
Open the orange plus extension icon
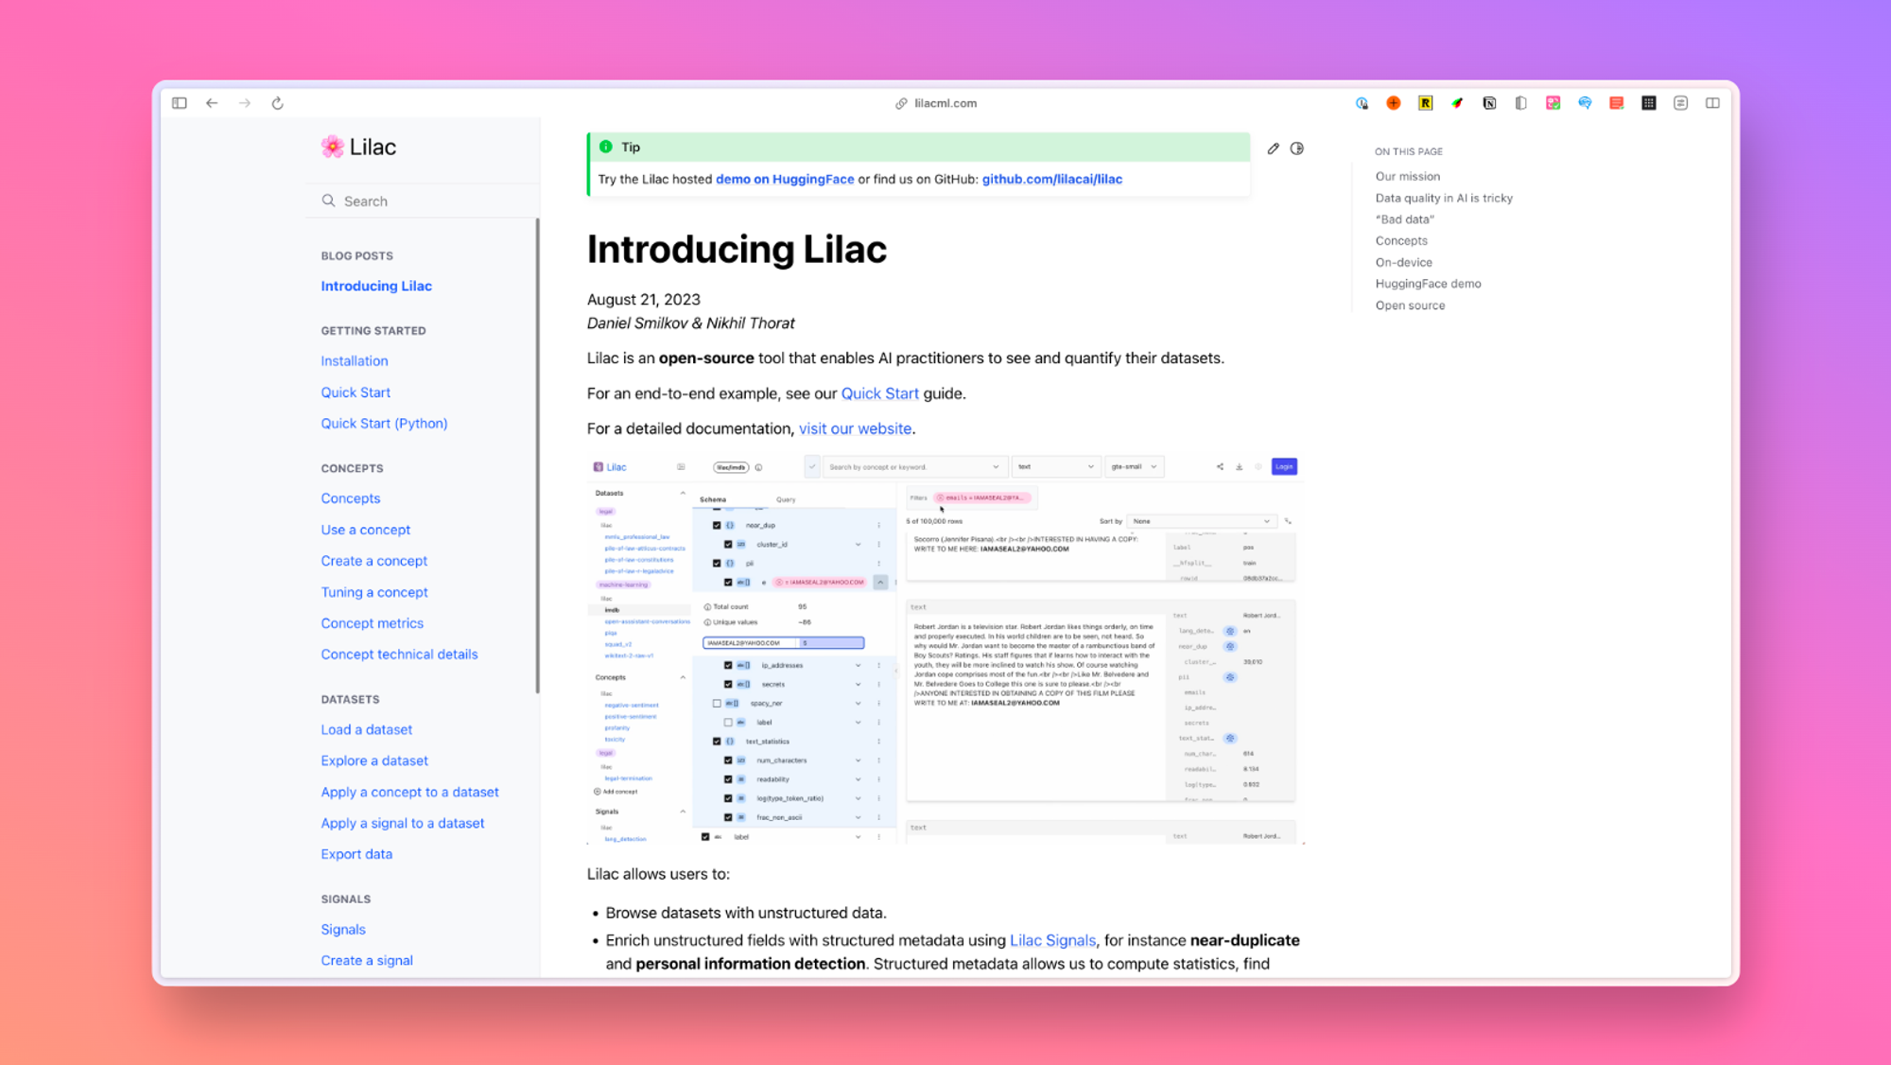(x=1394, y=103)
